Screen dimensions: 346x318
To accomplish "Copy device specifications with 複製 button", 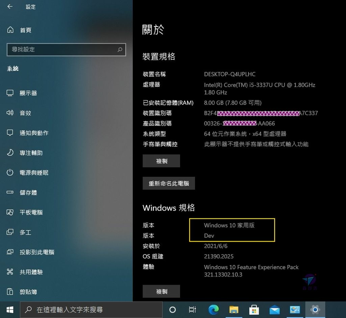I will (x=161, y=161).
